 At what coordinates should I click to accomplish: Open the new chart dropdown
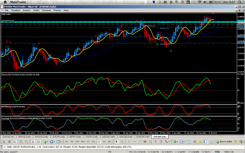point(175,142)
